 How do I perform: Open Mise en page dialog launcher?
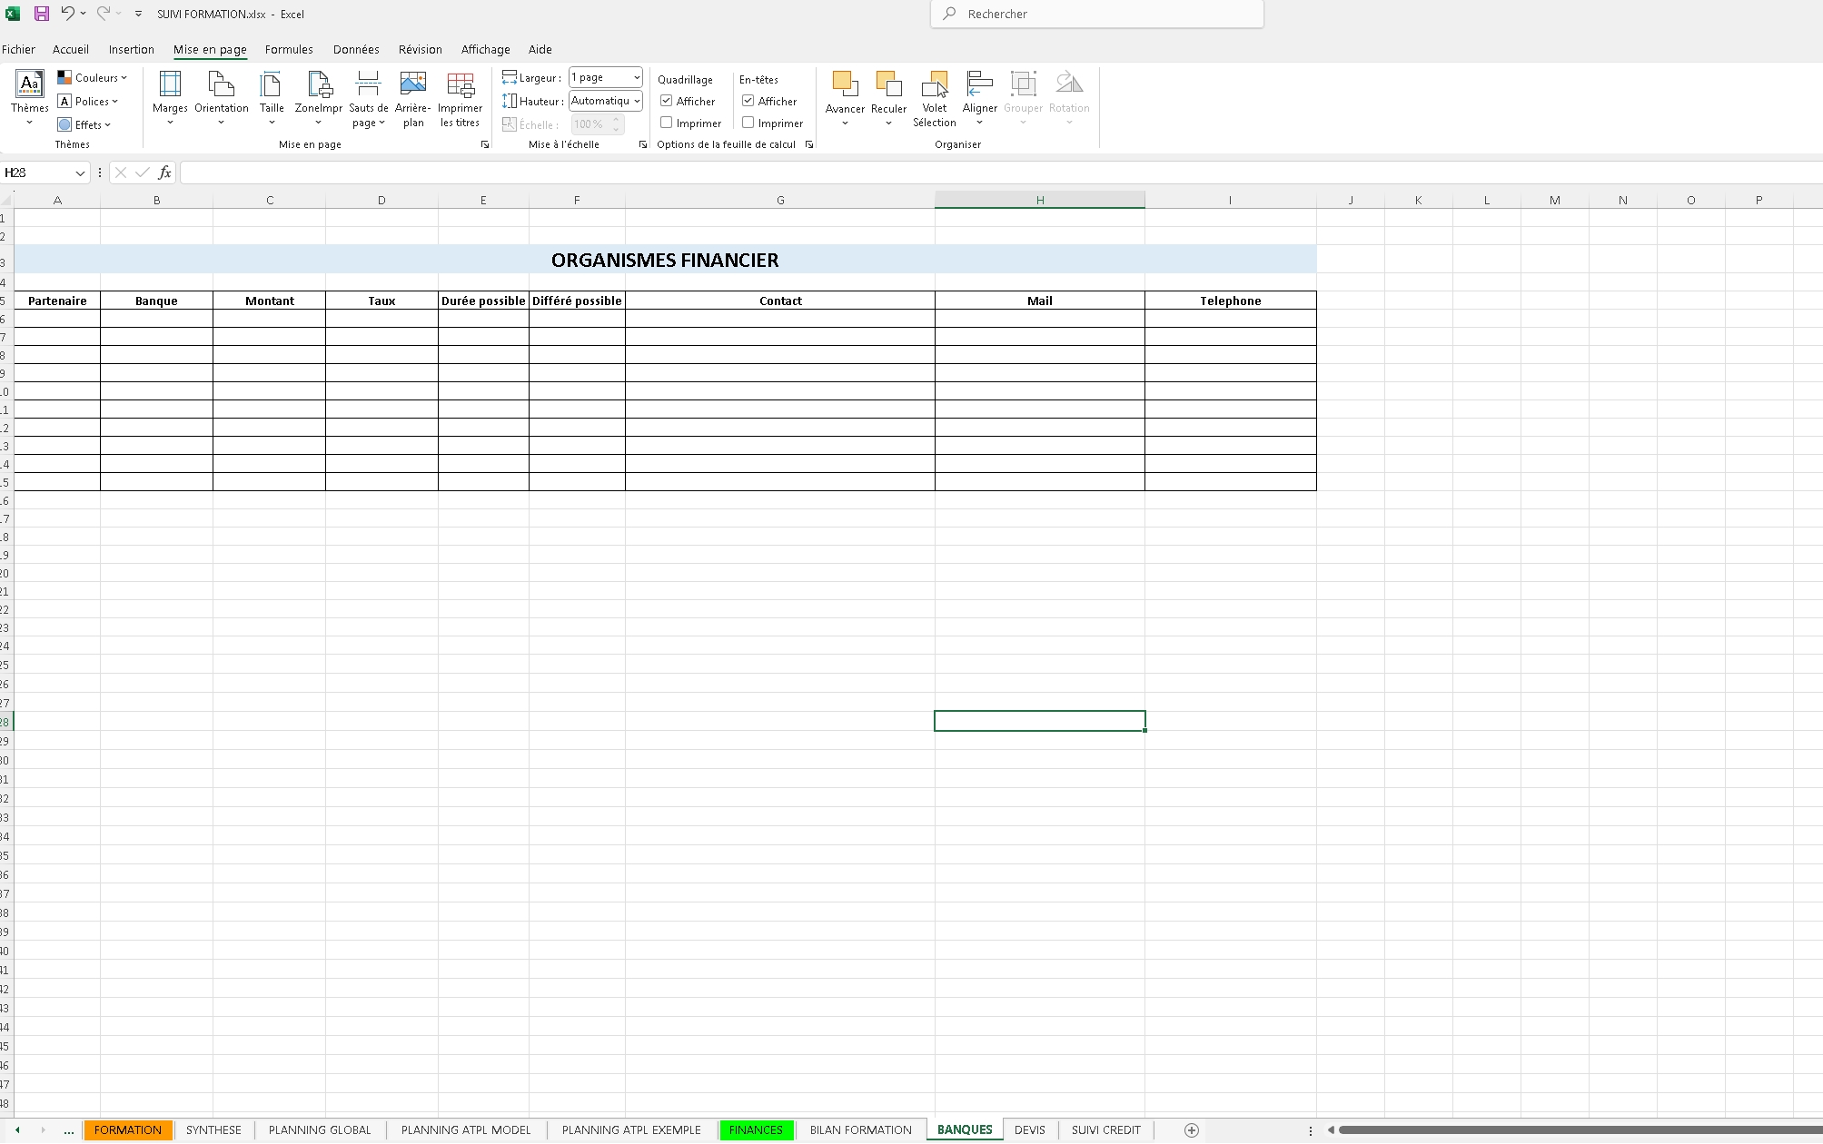coord(485,144)
